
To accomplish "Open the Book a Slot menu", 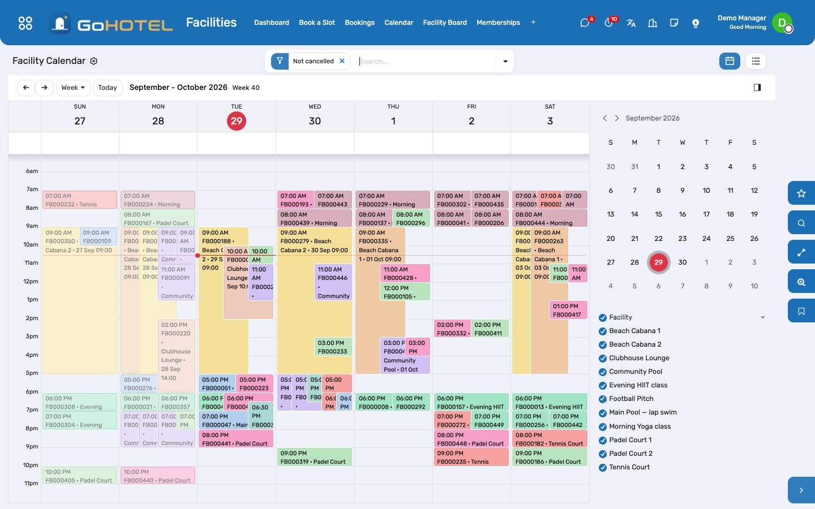I will coord(317,23).
